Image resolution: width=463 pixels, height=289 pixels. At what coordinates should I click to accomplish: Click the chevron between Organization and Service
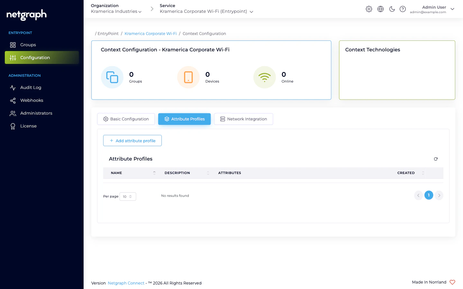[152, 9]
